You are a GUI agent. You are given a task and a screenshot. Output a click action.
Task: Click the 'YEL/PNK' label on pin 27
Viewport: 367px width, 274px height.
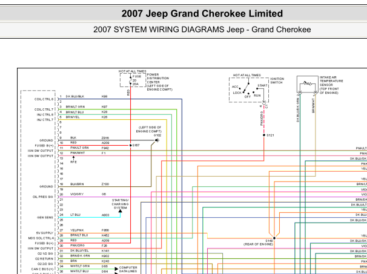(x=77, y=230)
